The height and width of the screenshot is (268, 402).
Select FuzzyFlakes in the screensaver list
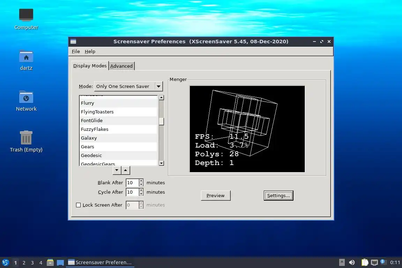click(x=118, y=129)
